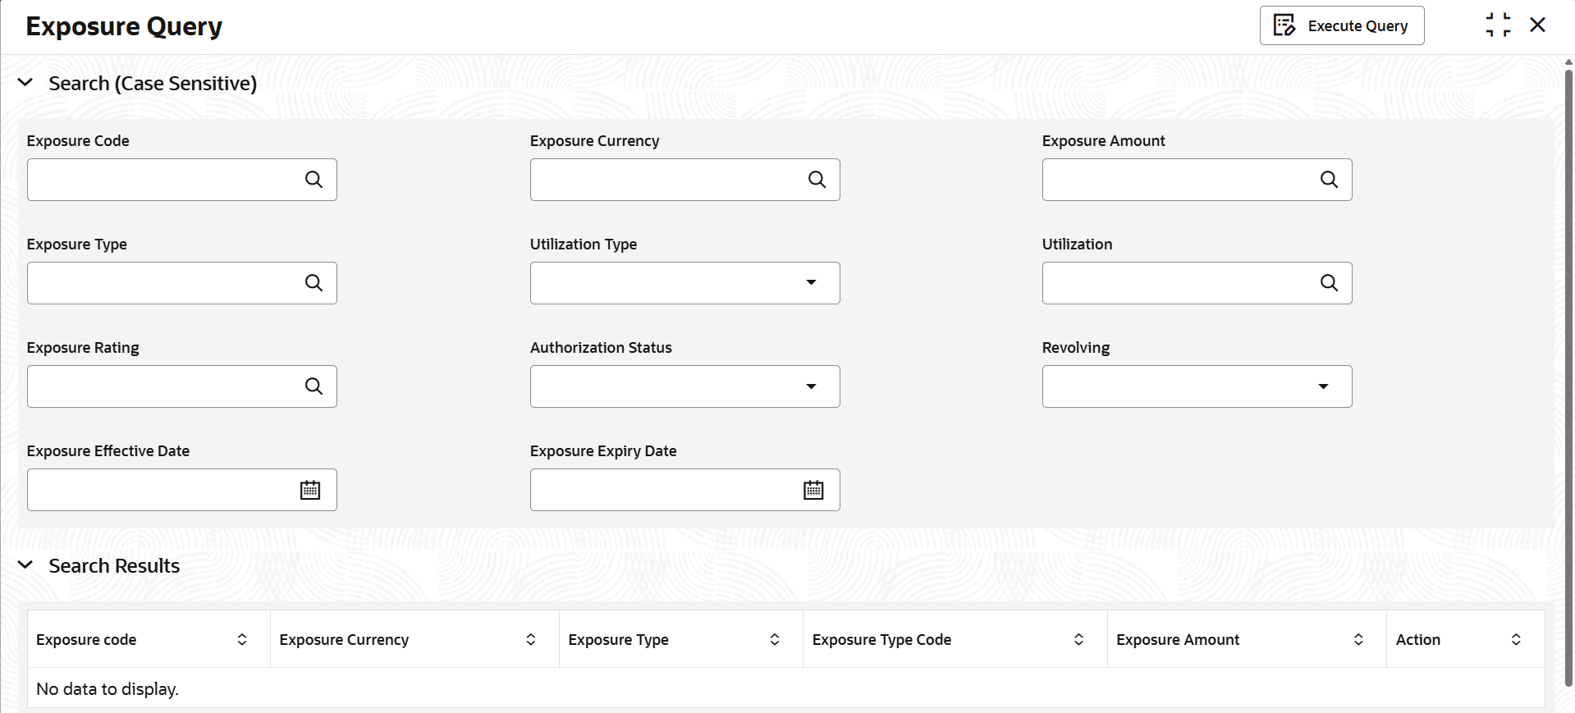Collapse the Search Results section

(25, 565)
